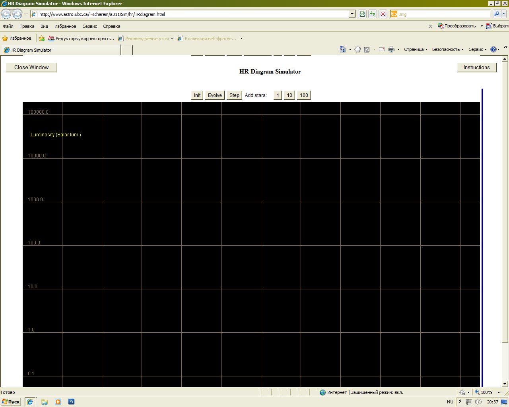Toggle Compatibility View broken-page icon

click(x=362, y=14)
